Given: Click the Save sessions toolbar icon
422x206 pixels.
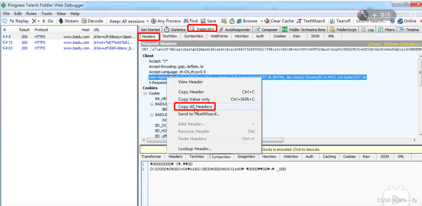Looking at the screenshot, I should (208, 21).
